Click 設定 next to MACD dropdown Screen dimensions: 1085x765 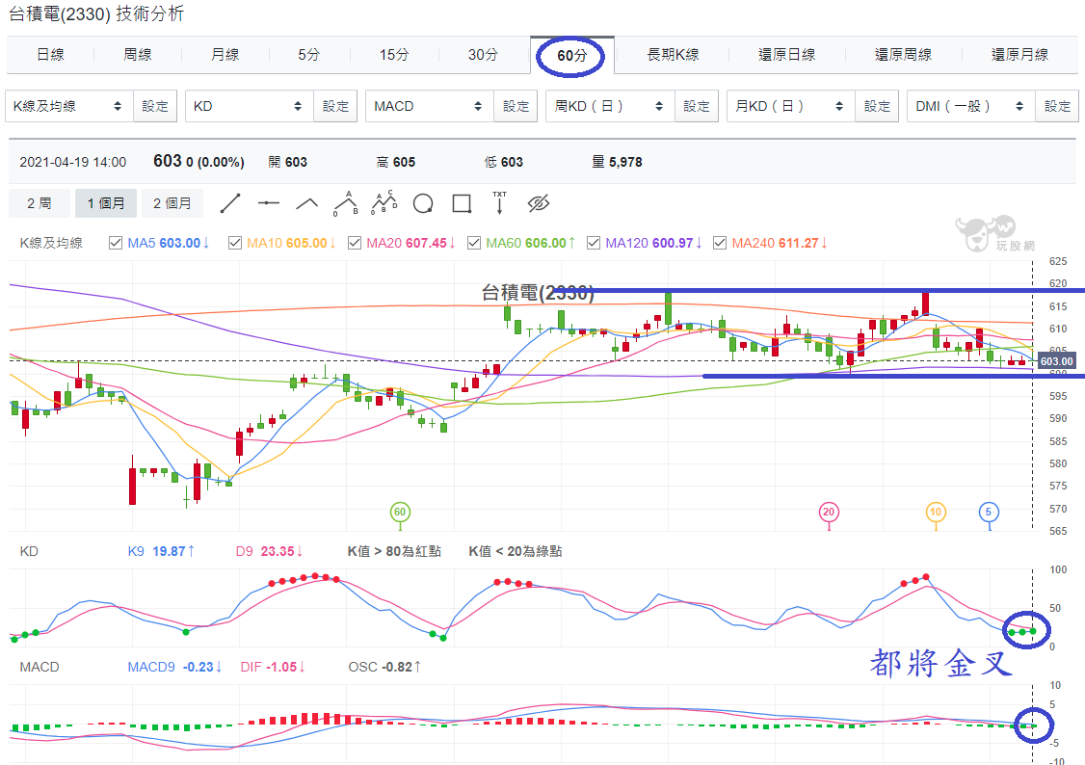(516, 106)
